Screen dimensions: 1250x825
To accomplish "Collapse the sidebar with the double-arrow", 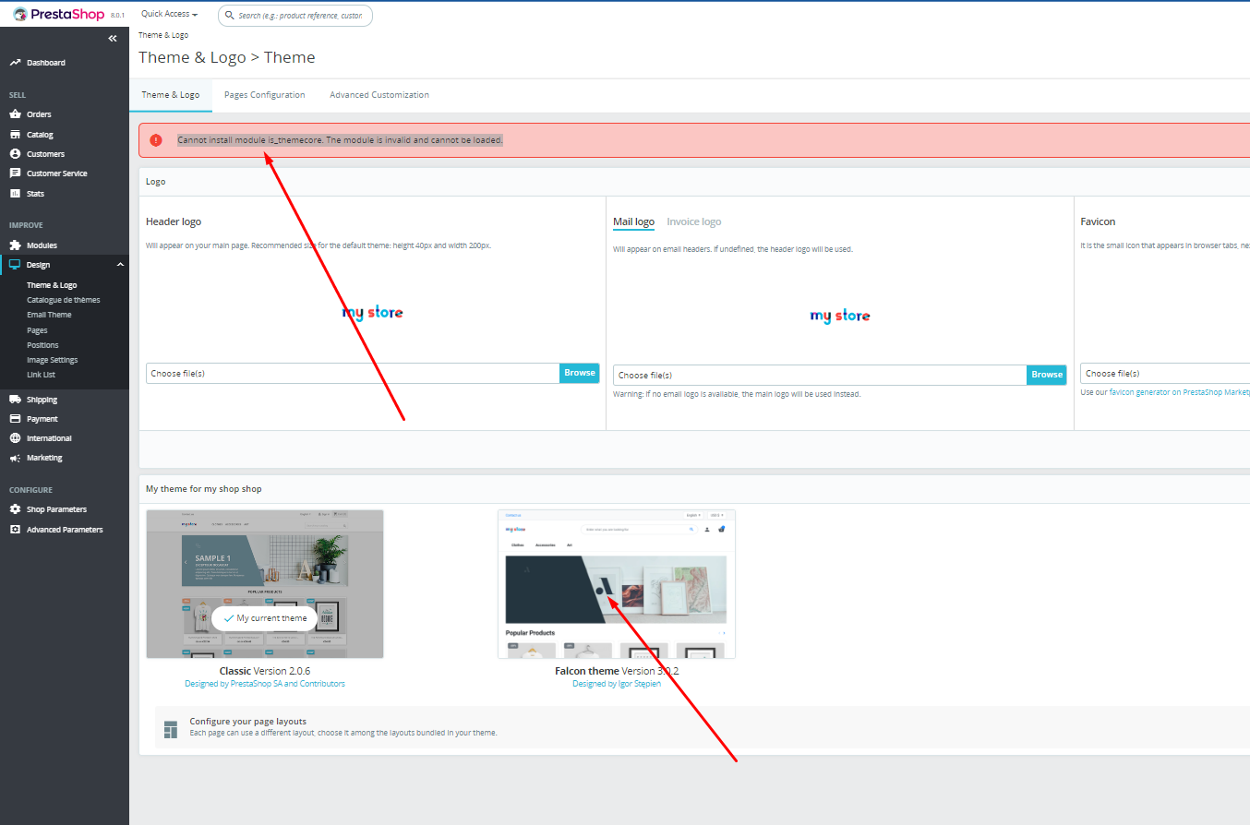I will [112, 38].
